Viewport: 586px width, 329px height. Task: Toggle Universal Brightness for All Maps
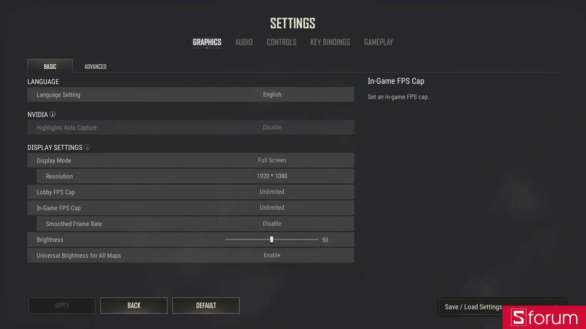[x=272, y=255]
